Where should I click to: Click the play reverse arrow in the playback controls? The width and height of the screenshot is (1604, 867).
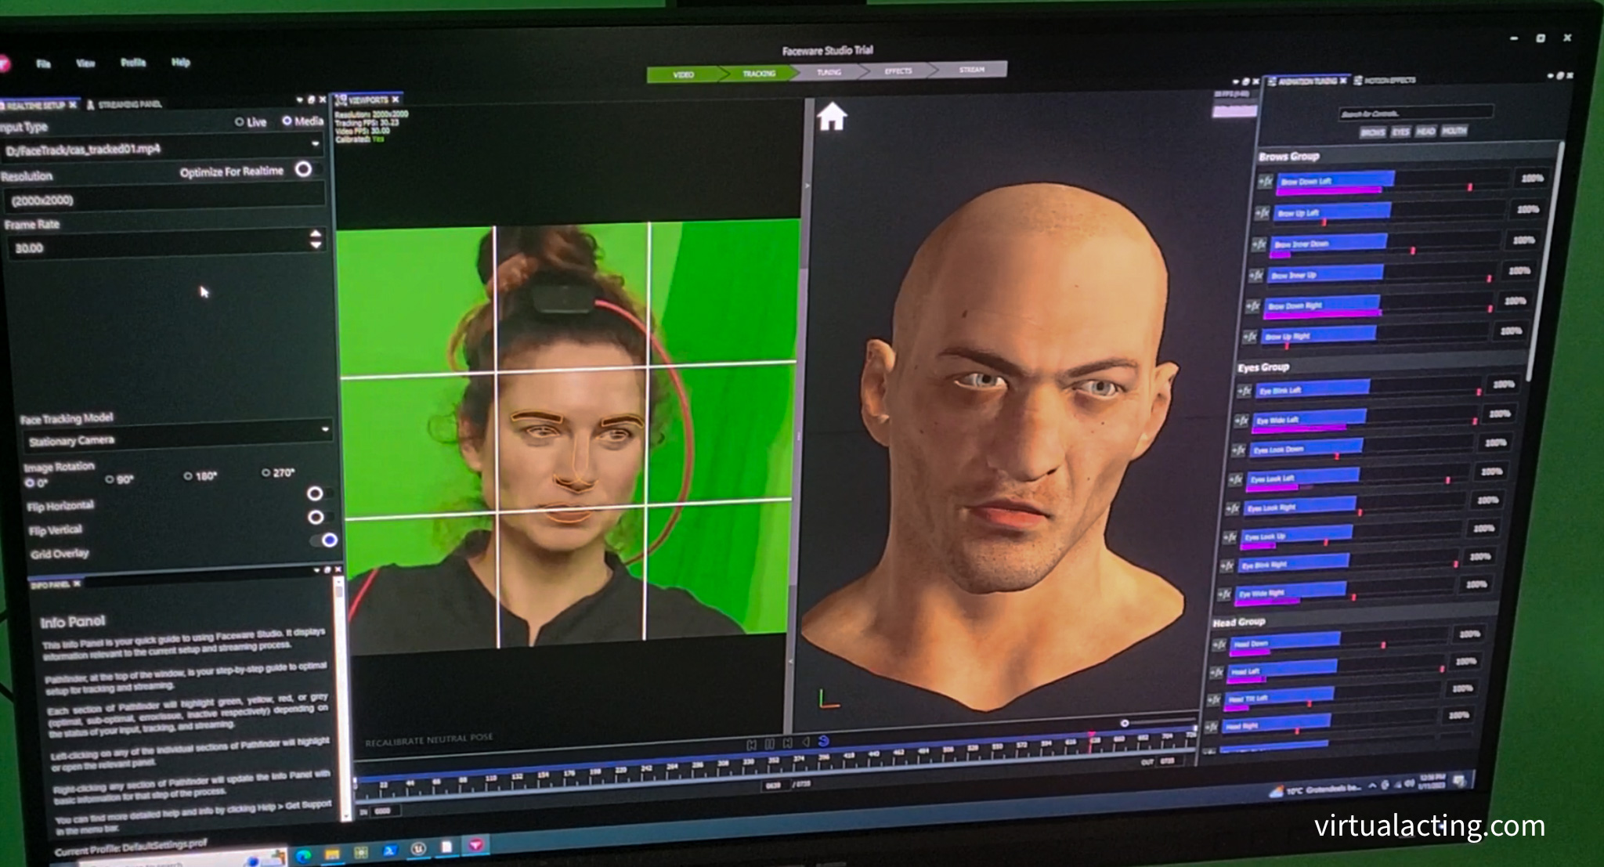806,742
